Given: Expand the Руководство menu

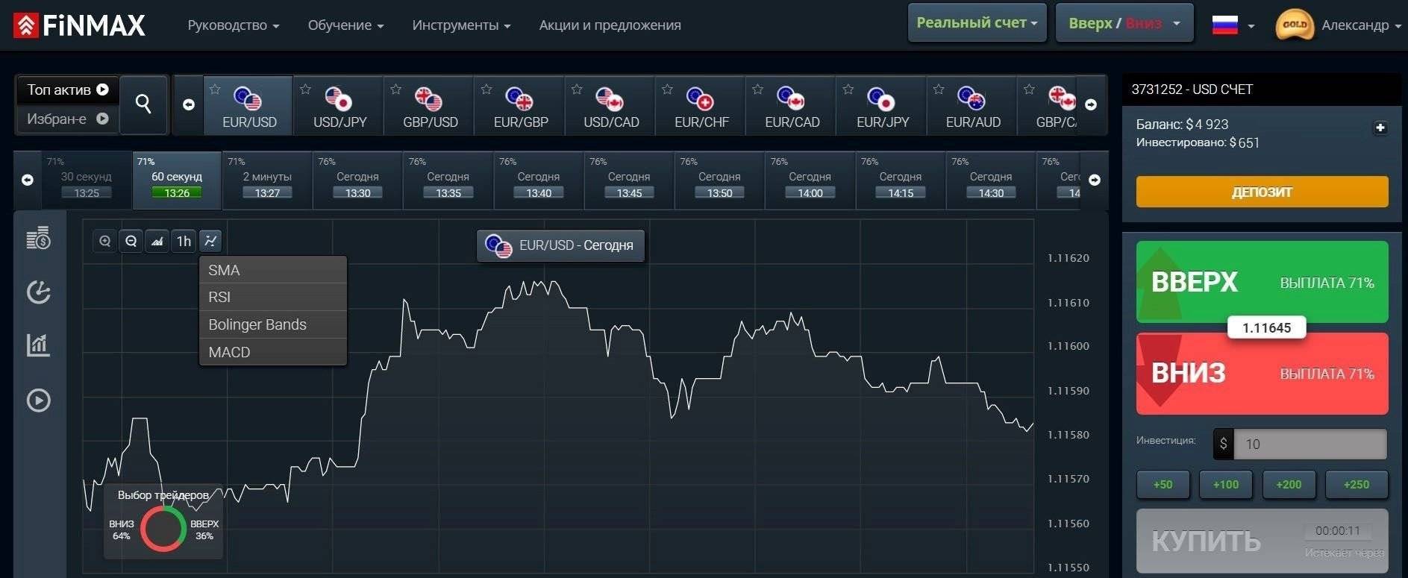Looking at the screenshot, I should (233, 25).
